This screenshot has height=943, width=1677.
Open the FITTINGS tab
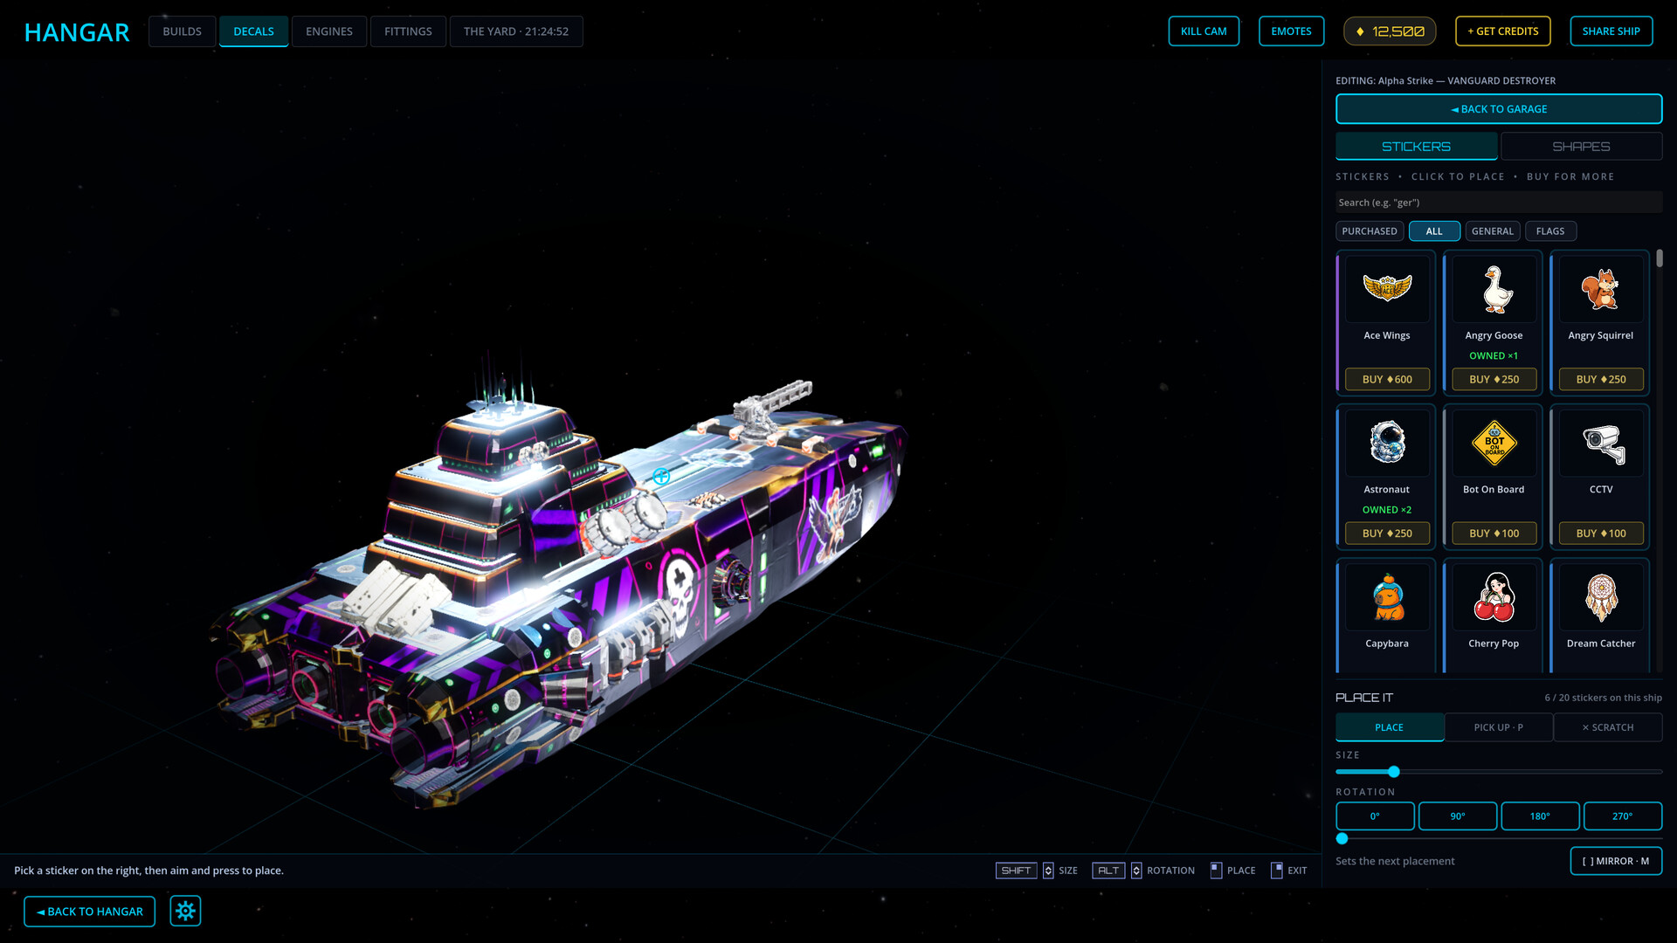click(408, 31)
